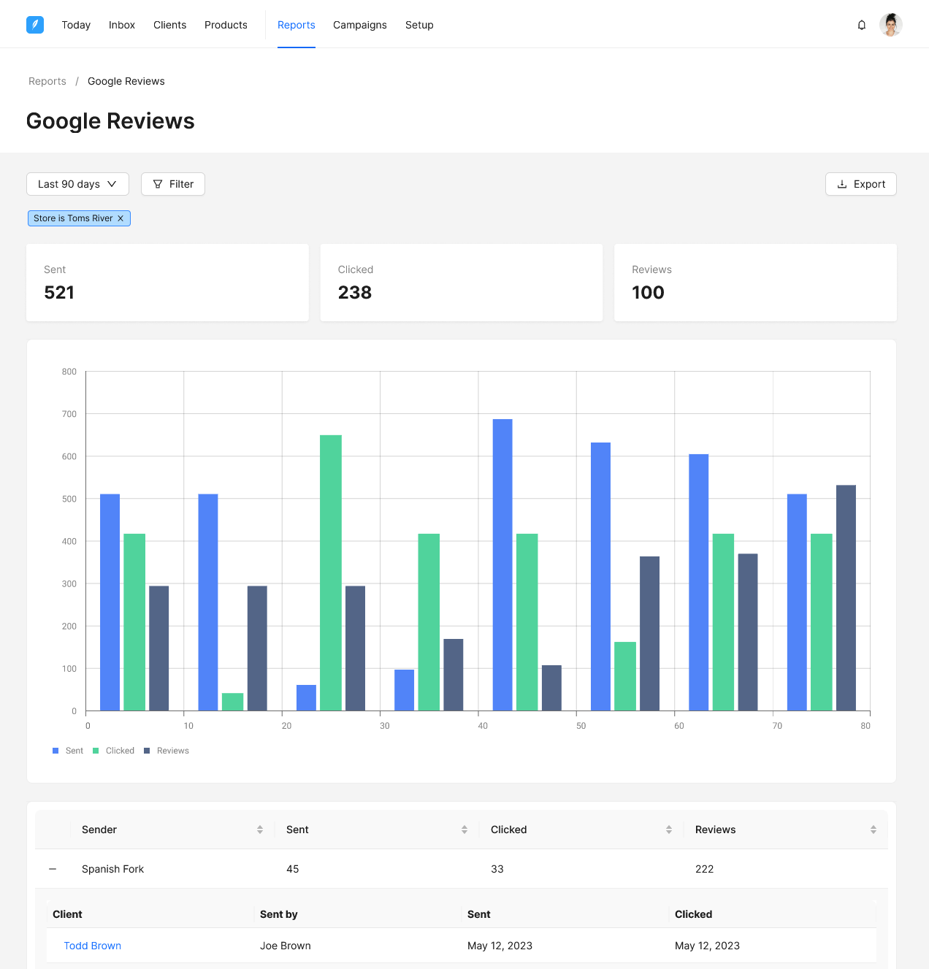The height and width of the screenshot is (969, 929).
Task: Open the Filter options
Action: tap(173, 184)
